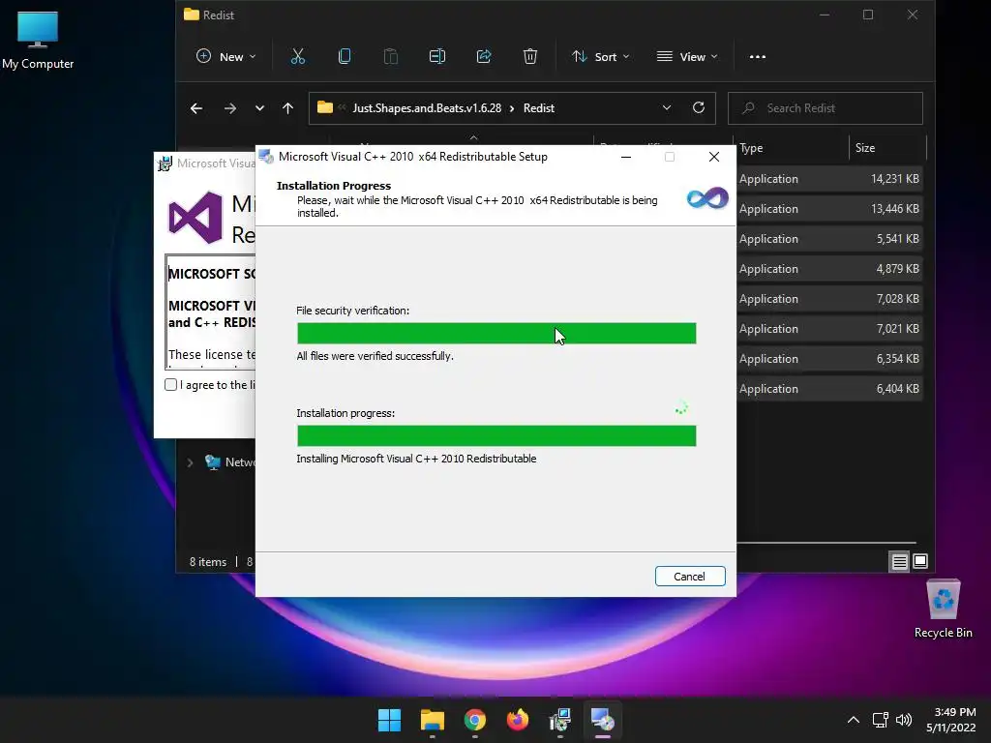Click the File security verification progress bar
991x743 pixels.
coord(496,333)
